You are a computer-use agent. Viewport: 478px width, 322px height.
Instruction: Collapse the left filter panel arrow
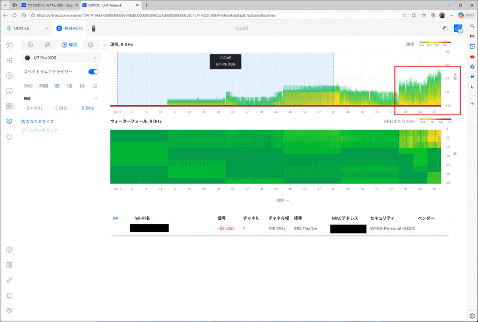coord(105,45)
